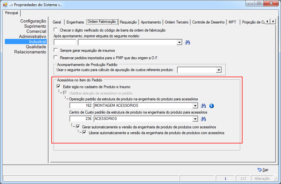Click the Principal tab

[12, 13]
